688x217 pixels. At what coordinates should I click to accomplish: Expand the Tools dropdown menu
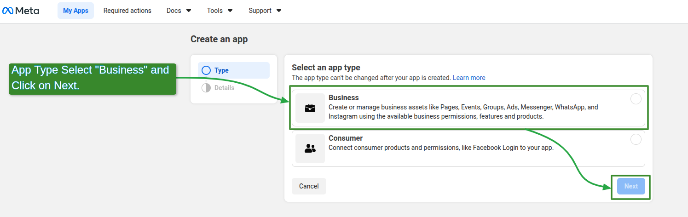(x=220, y=11)
